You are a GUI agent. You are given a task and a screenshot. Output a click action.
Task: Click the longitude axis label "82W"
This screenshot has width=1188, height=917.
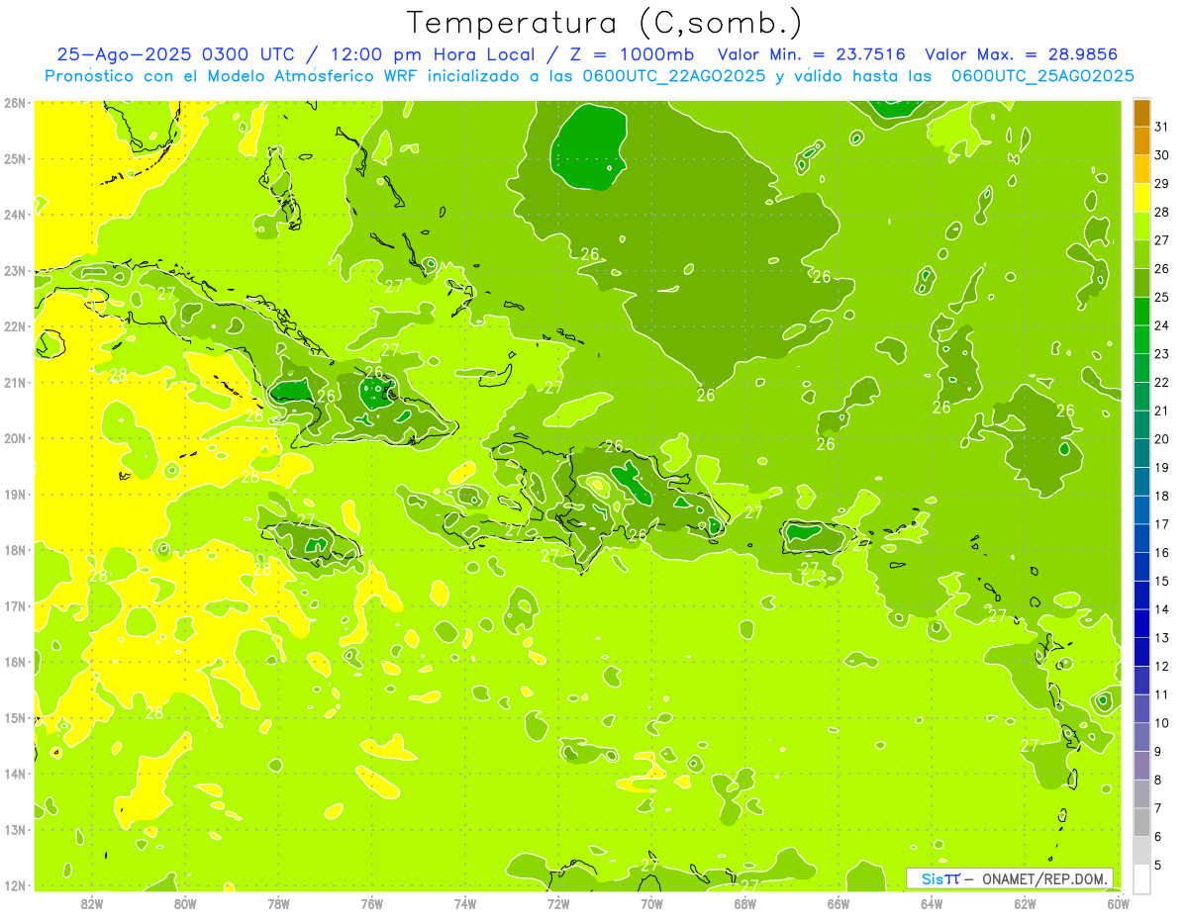coord(92,903)
